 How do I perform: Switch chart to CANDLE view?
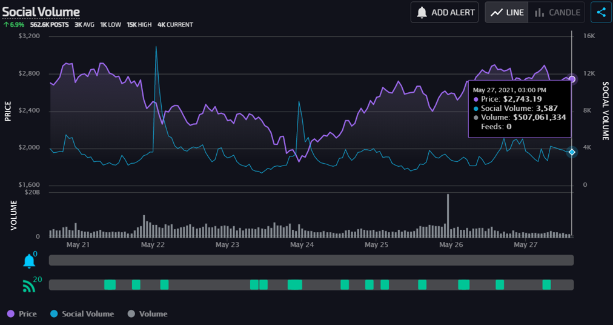(x=558, y=12)
